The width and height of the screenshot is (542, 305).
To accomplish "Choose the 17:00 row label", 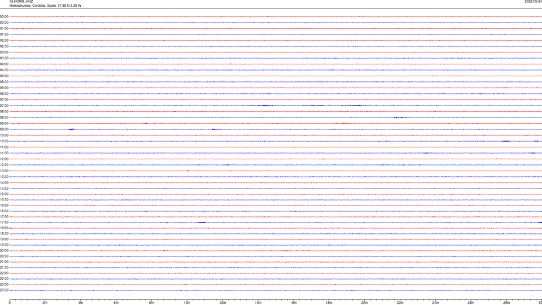I will (x=4, y=217).
